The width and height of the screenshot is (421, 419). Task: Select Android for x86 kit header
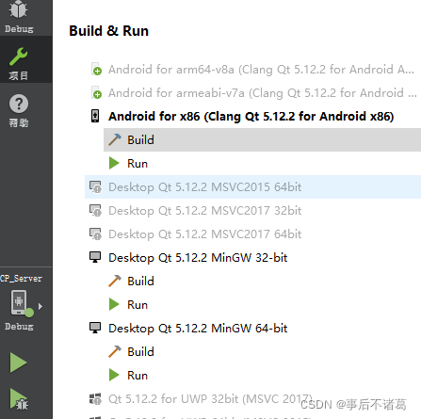242,117
